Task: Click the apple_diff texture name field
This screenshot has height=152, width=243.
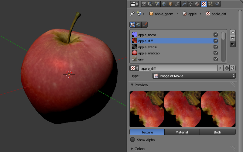Action: point(178,68)
